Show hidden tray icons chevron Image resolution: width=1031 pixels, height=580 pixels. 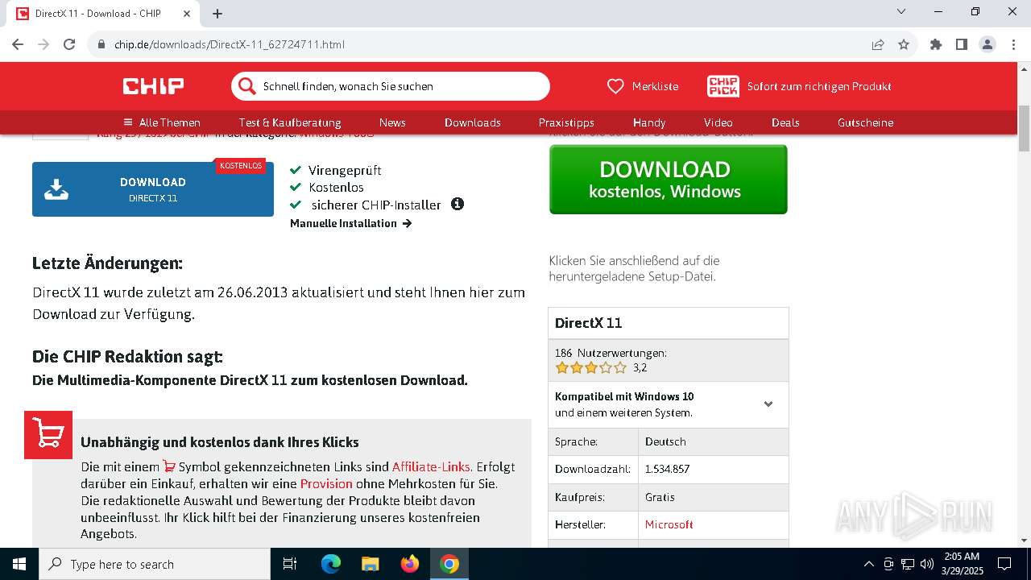tap(868, 564)
